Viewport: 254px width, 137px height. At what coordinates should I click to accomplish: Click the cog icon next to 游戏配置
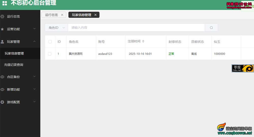coord(2,102)
